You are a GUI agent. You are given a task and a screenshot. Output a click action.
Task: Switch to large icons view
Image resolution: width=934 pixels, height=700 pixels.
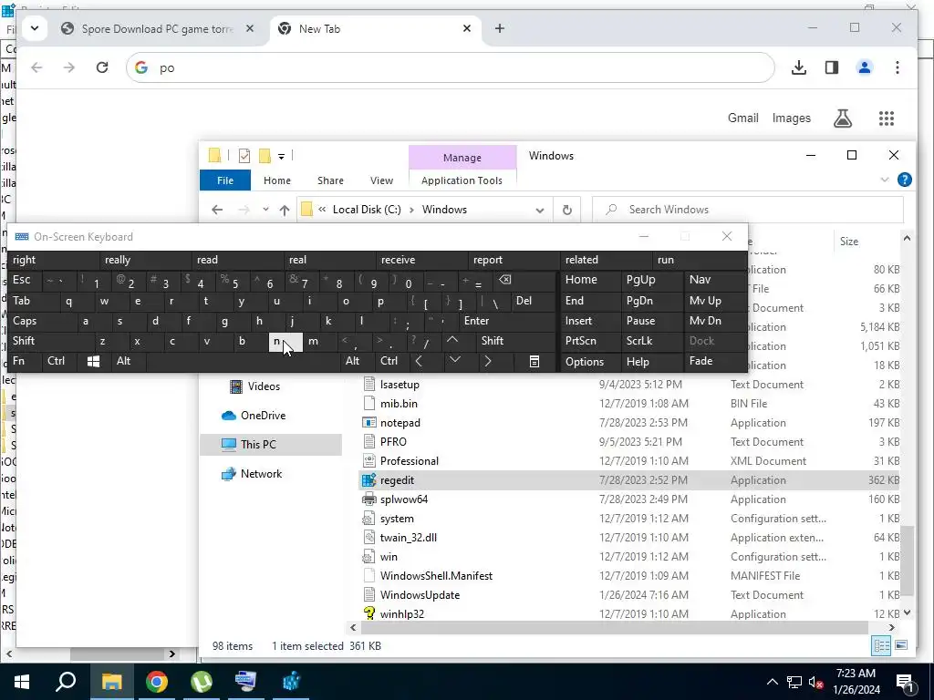tap(900, 645)
